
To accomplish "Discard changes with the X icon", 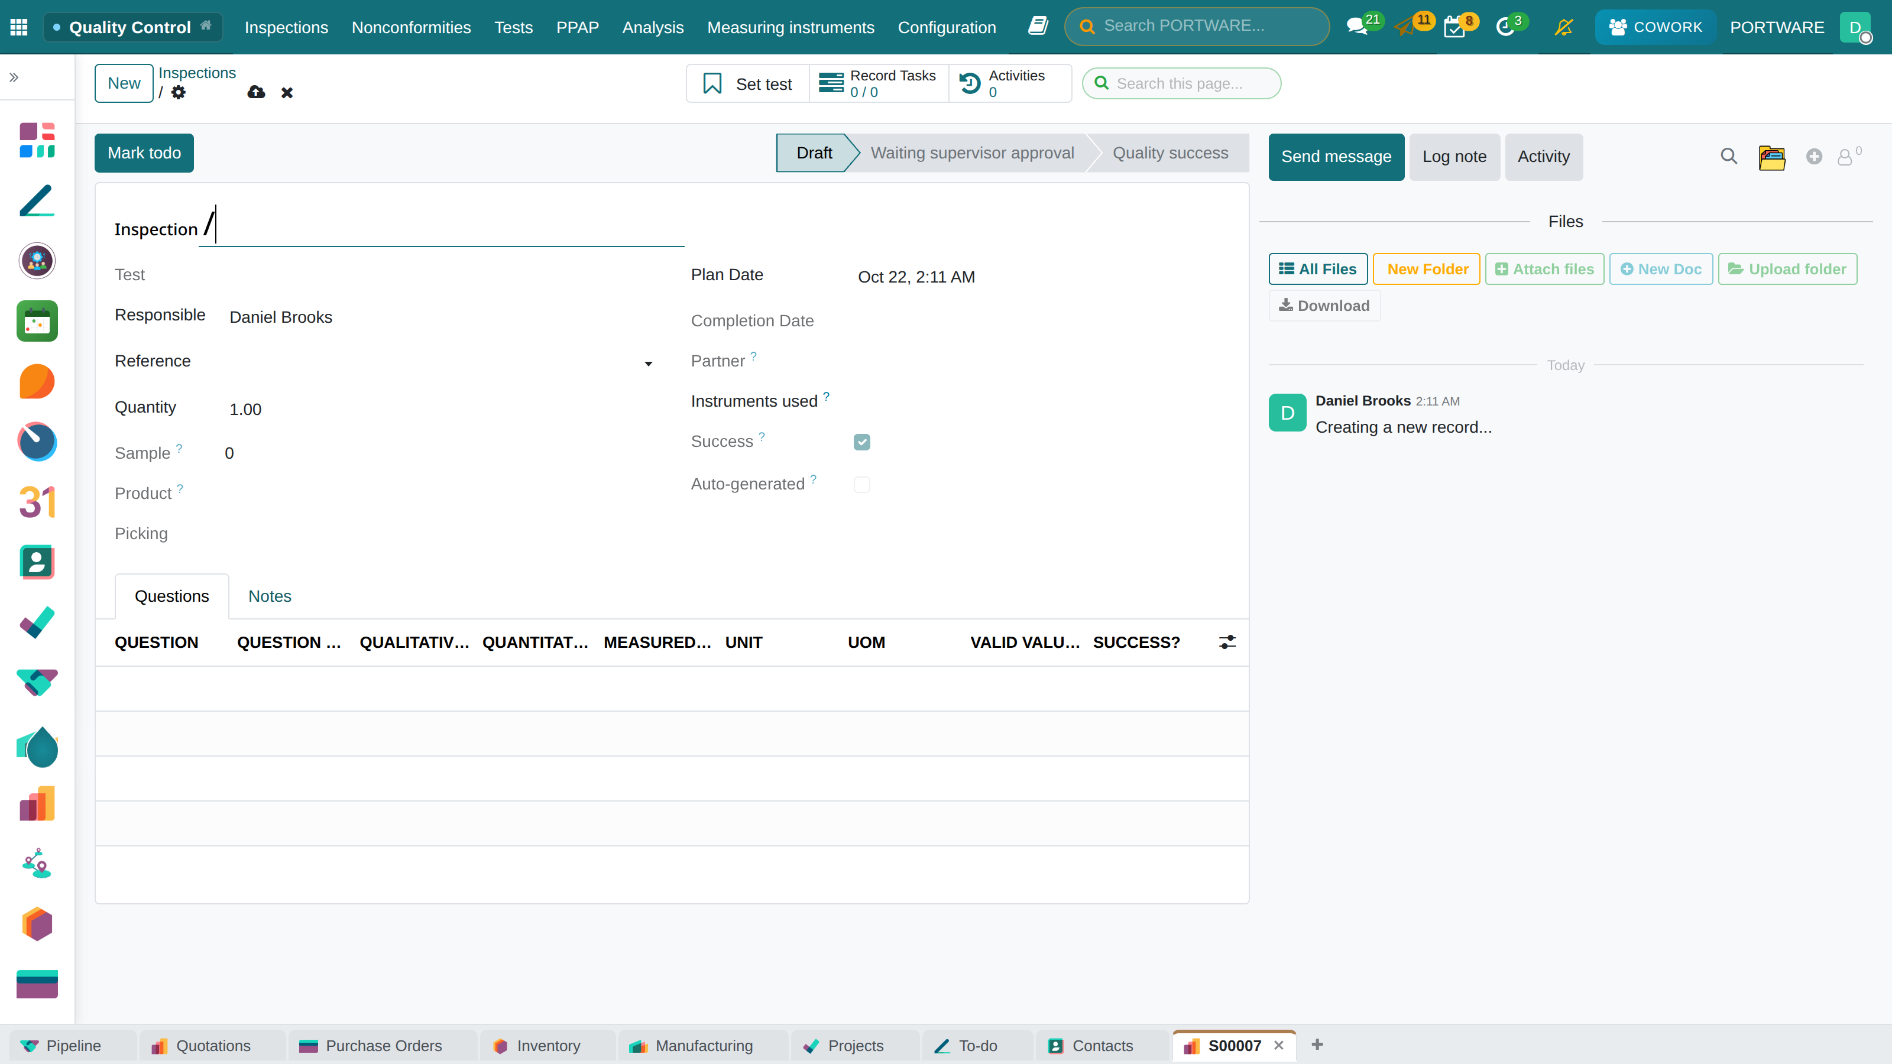I will (x=287, y=93).
